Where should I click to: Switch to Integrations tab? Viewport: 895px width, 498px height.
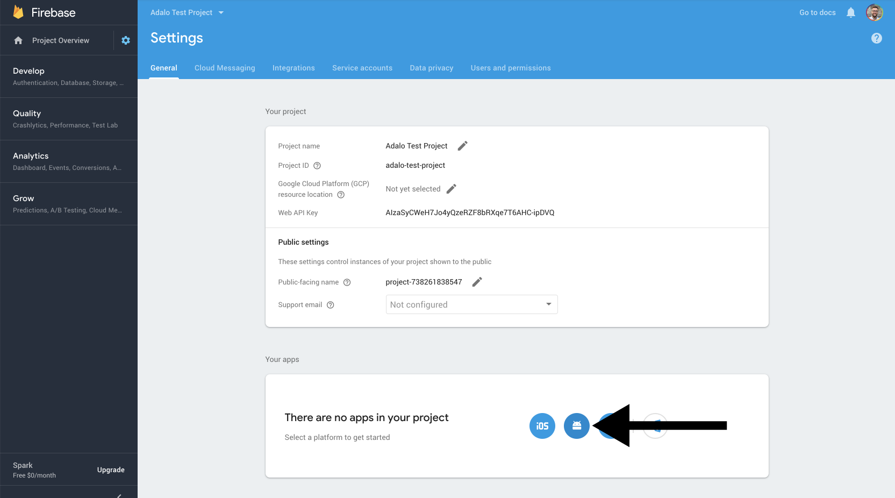click(293, 68)
